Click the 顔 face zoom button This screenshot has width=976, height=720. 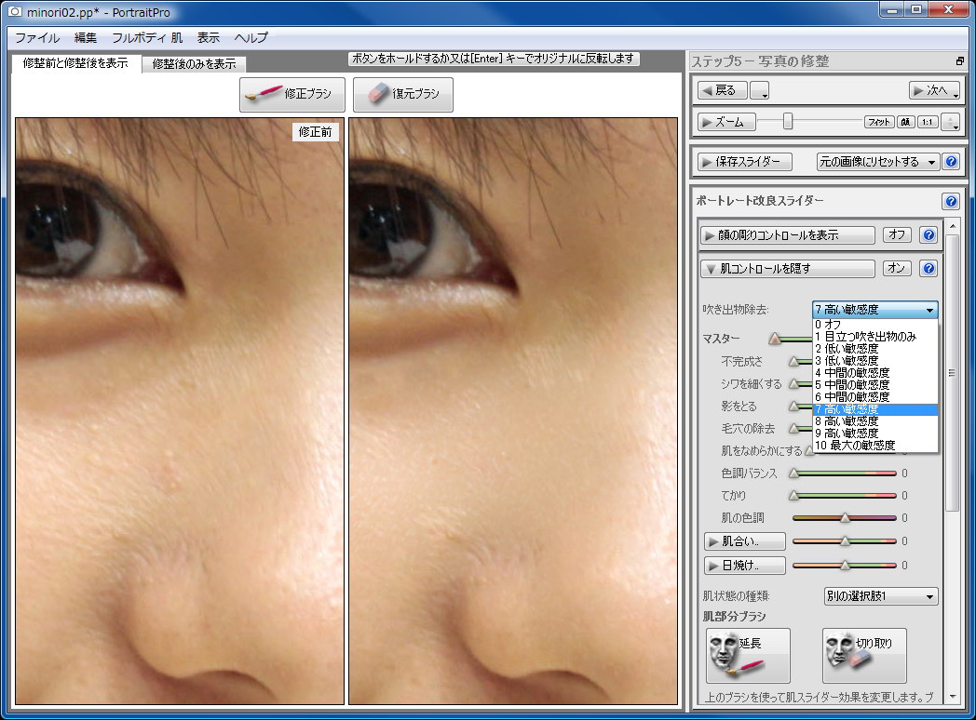click(906, 122)
